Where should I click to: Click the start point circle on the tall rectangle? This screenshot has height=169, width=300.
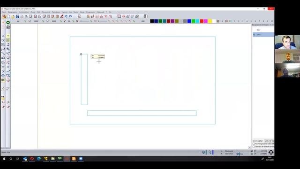point(81,54)
